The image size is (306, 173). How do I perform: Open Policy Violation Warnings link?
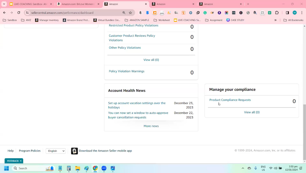[127, 71]
